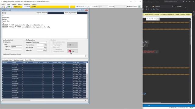Click the Additional Connection String field
Image resolution: width=195 pixels, height=109 pixels.
click(44, 56)
